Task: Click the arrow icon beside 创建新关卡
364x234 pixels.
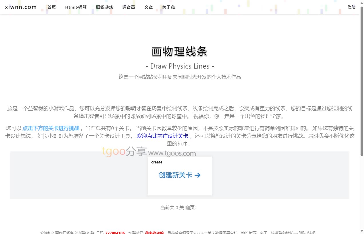Action: [197, 175]
